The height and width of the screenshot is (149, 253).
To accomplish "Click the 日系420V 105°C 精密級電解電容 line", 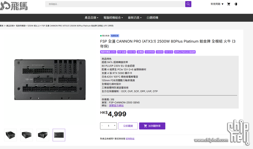I will tap(120, 77).
